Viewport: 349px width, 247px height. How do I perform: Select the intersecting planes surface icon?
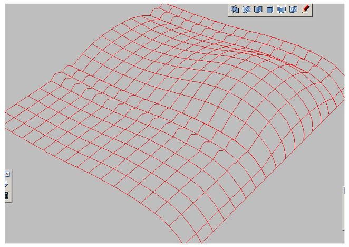click(x=235, y=9)
